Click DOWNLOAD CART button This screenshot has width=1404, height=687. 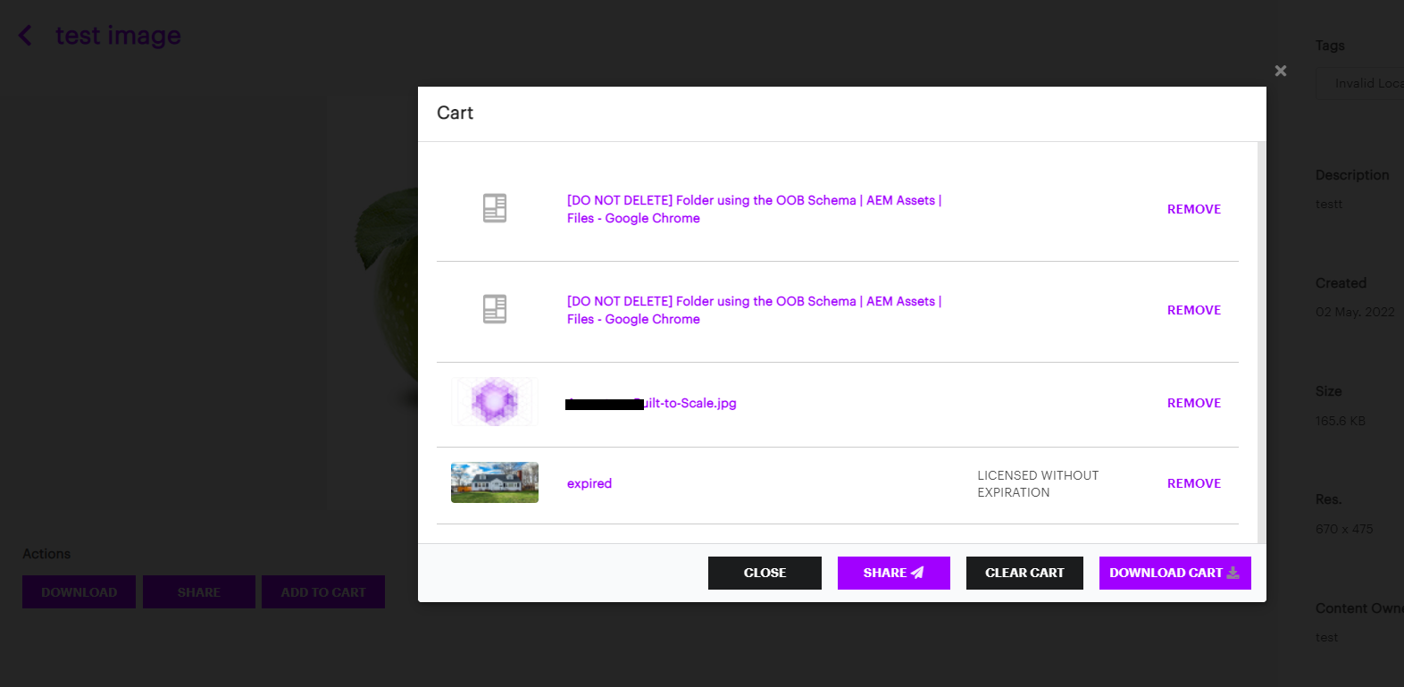point(1174,573)
